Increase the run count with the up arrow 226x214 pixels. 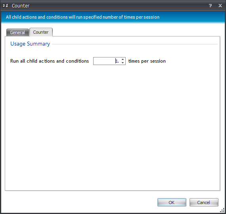tap(123, 59)
